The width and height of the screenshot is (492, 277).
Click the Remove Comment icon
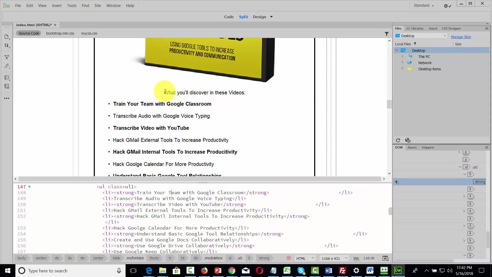point(7,86)
